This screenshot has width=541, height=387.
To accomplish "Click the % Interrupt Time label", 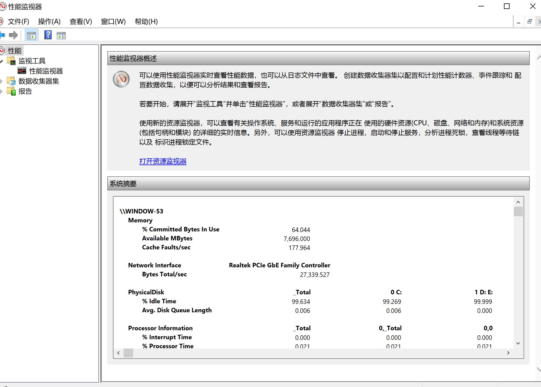I will tap(167, 337).
